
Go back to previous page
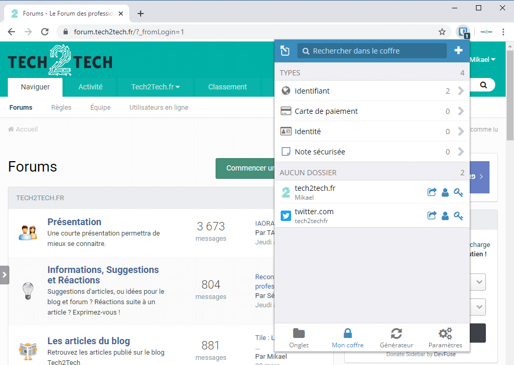click(x=11, y=32)
